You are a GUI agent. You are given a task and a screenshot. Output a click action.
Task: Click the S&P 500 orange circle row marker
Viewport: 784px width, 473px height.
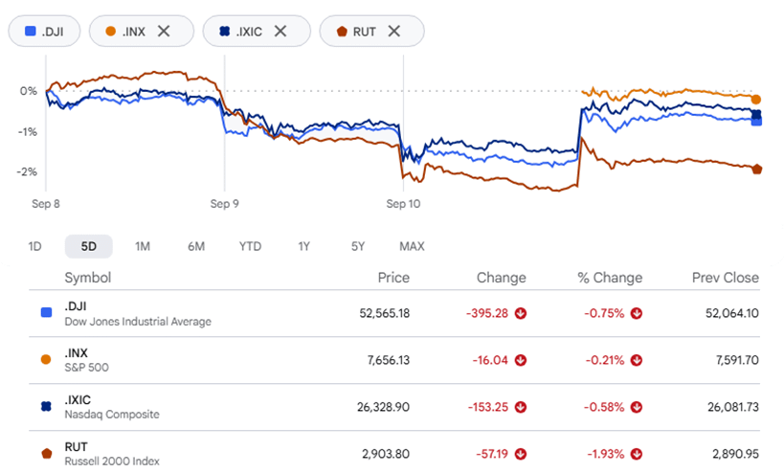46,359
